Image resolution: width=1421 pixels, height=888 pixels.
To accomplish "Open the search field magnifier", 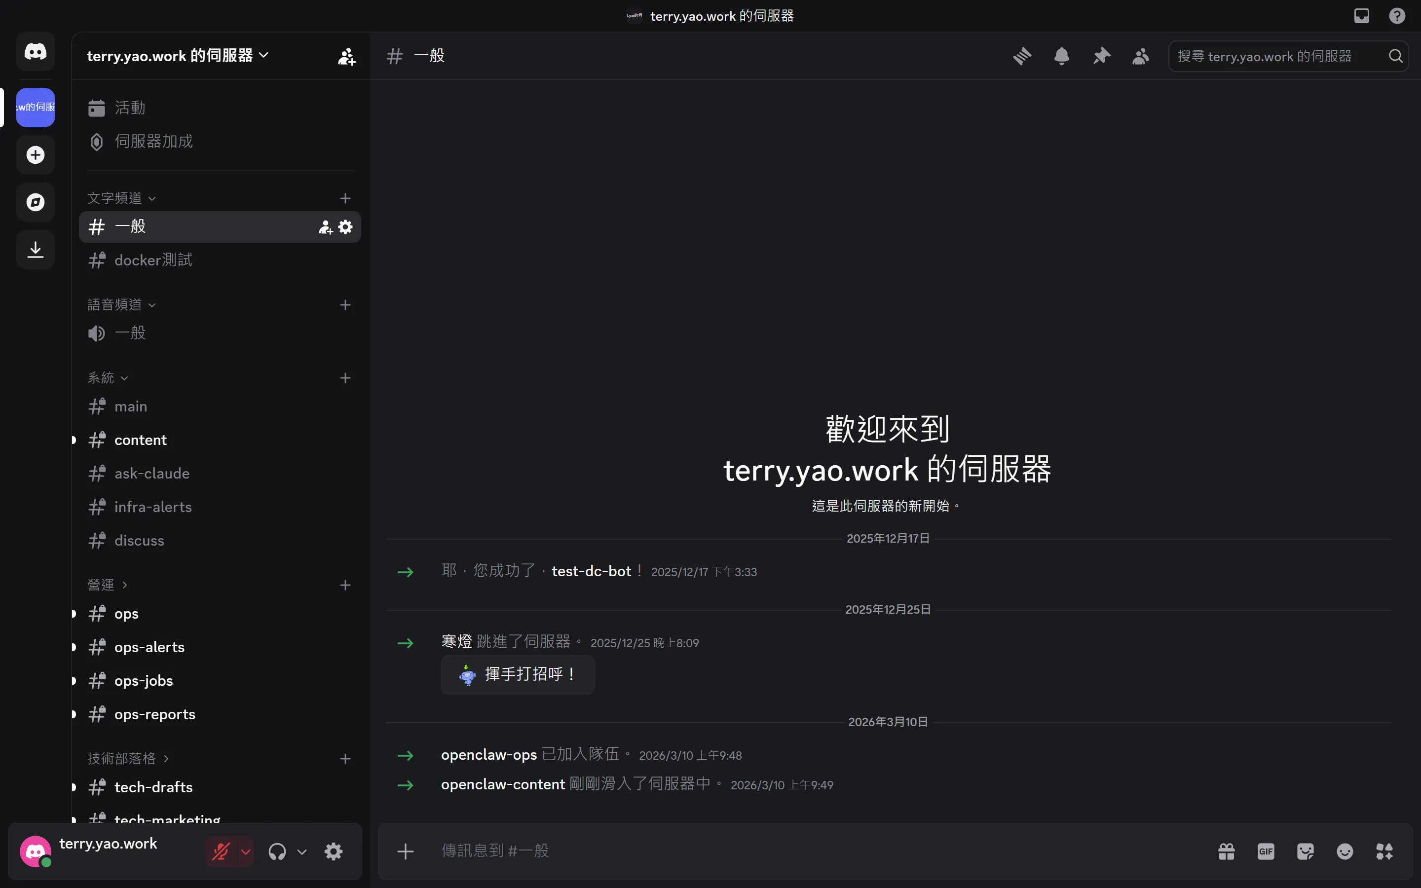I will coord(1396,56).
